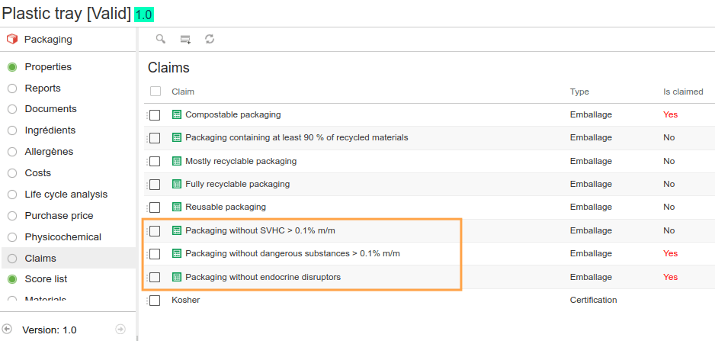
Task: Click the green icon beside Fully recyclable packaging
Action: pos(177,184)
